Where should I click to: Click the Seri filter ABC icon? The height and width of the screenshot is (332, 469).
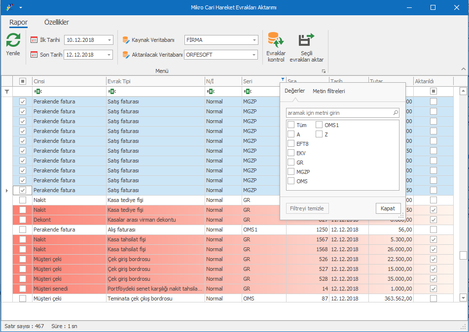pyautogui.click(x=248, y=92)
